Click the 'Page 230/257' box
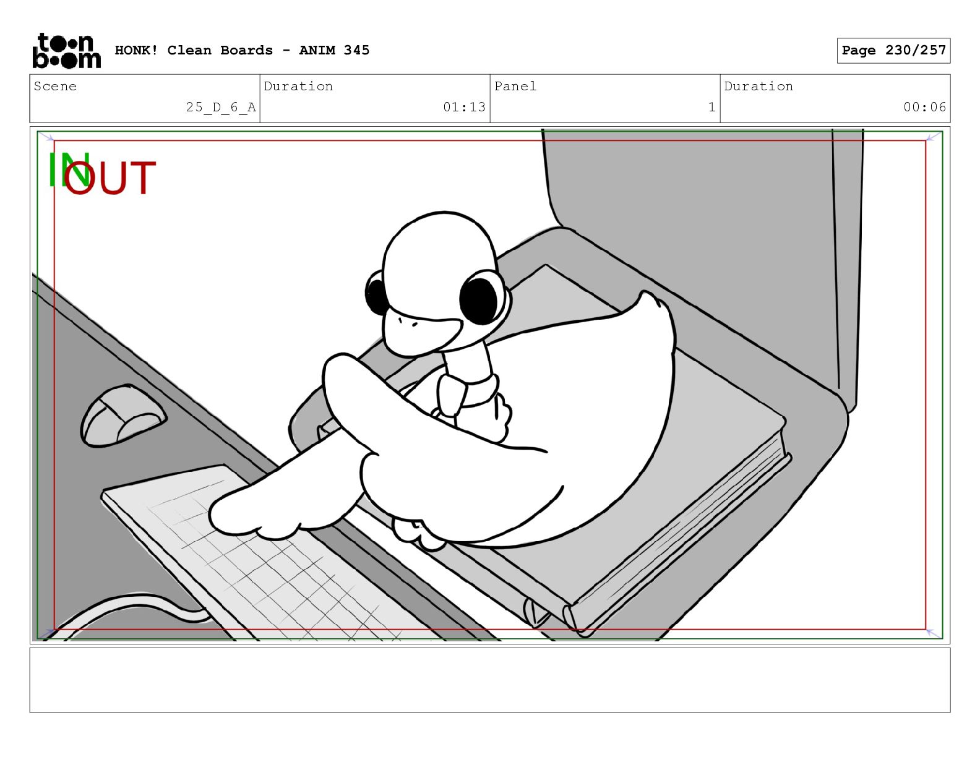This screenshot has height=757, width=980. 893,51
